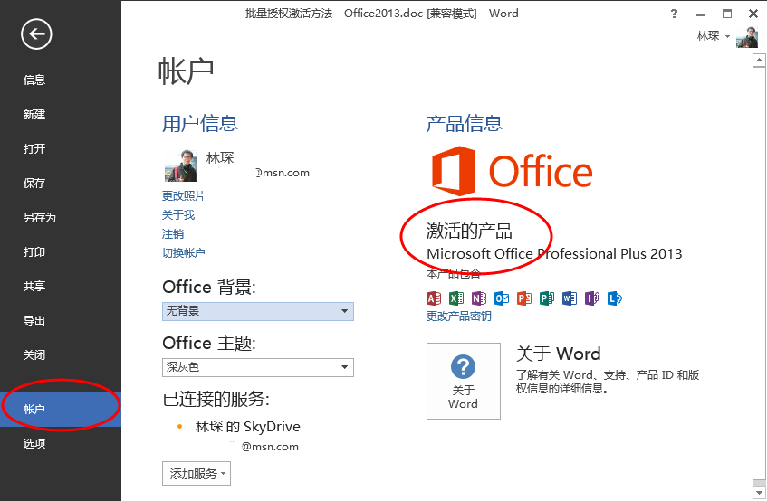Click the scrollbar up arrow

coord(759,60)
